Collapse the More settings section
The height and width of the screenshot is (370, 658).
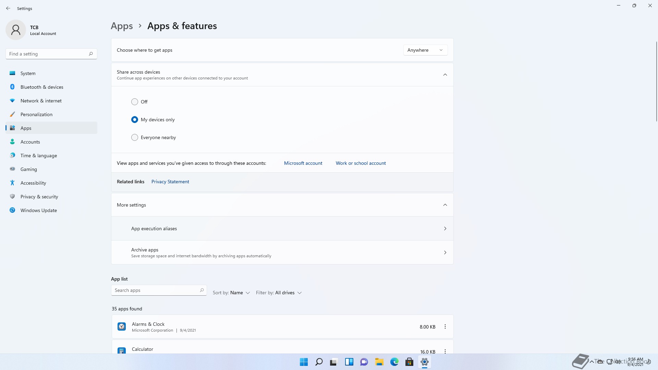[445, 205]
